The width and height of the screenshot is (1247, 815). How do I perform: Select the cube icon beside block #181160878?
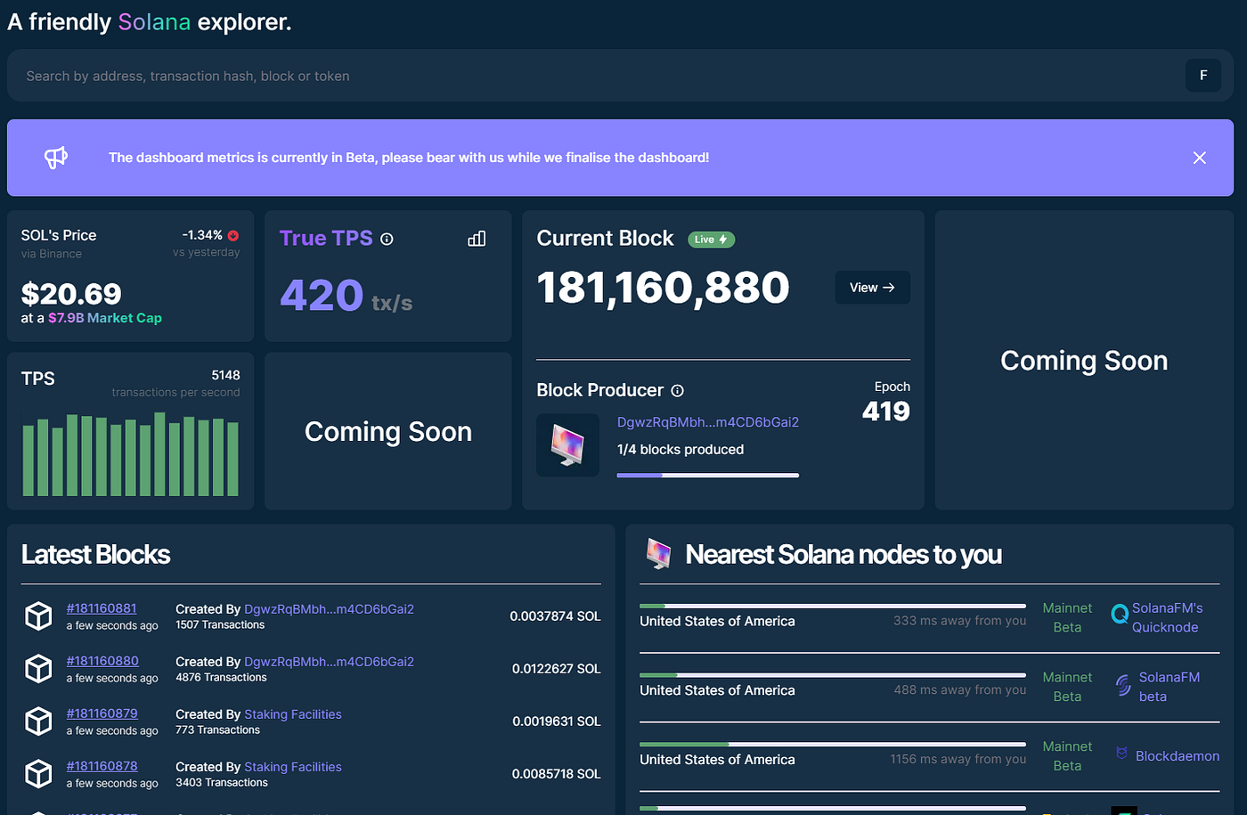[x=38, y=774]
